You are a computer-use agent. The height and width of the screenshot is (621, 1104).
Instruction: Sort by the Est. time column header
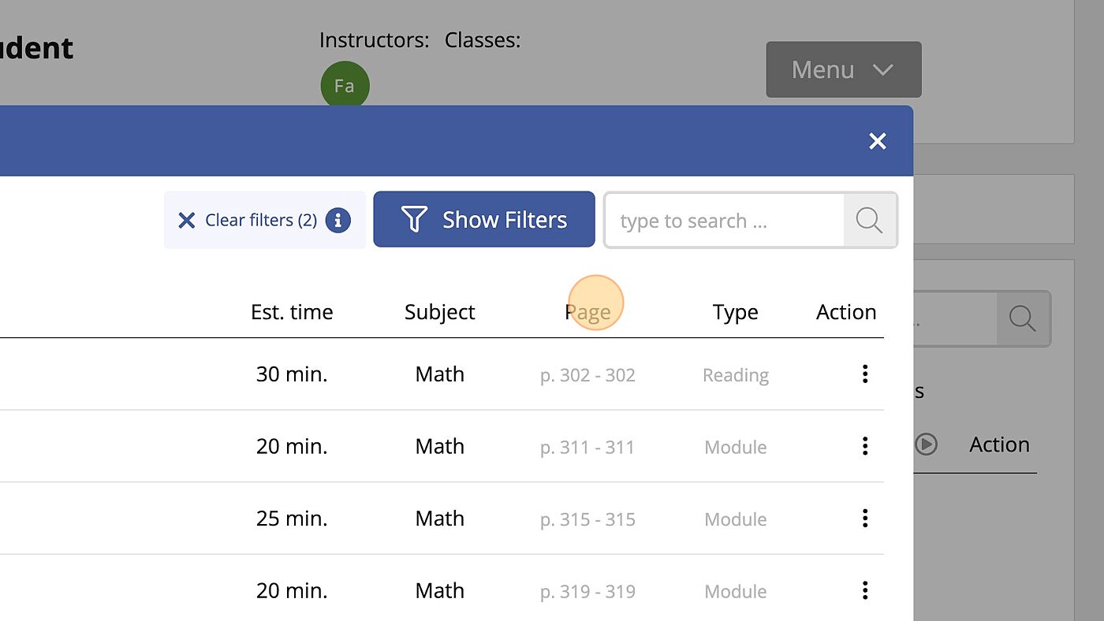click(x=292, y=312)
